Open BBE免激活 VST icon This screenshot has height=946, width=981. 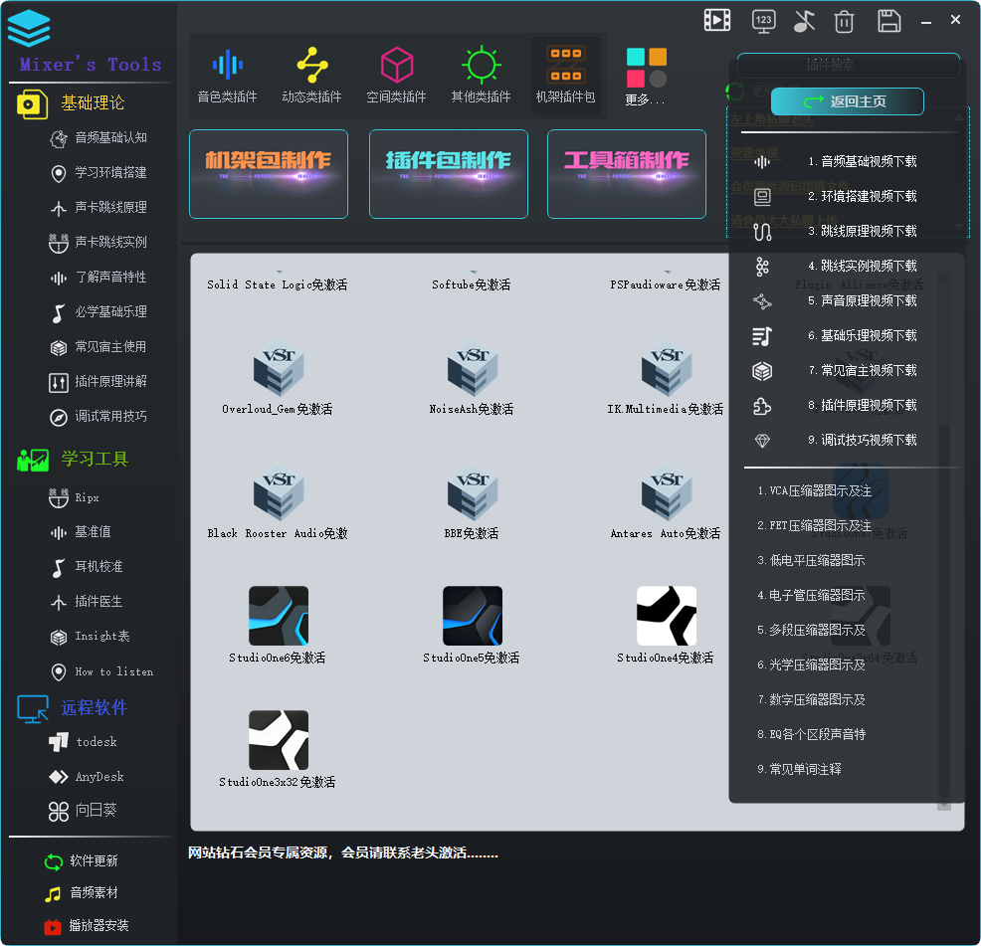(473, 491)
